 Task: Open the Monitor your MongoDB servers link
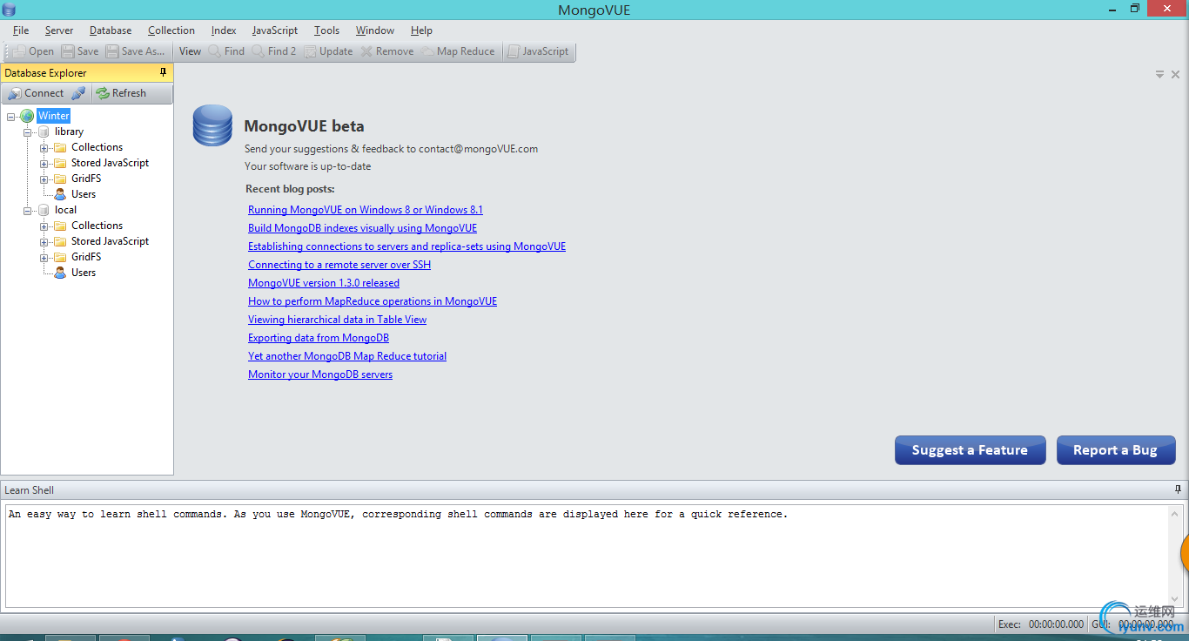(x=320, y=374)
